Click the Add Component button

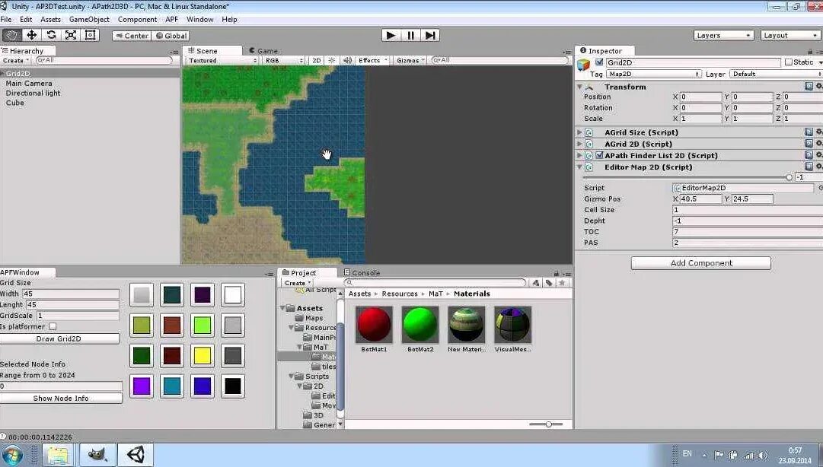pos(700,263)
